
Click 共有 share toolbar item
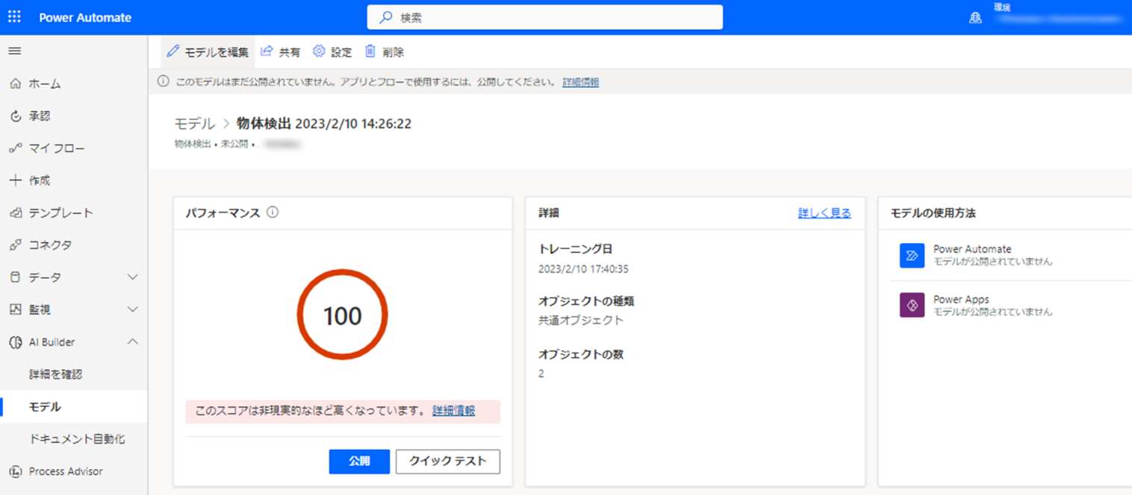tap(281, 51)
